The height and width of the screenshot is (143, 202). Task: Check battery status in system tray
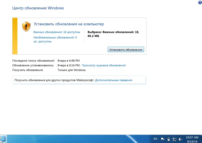point(168,139)
